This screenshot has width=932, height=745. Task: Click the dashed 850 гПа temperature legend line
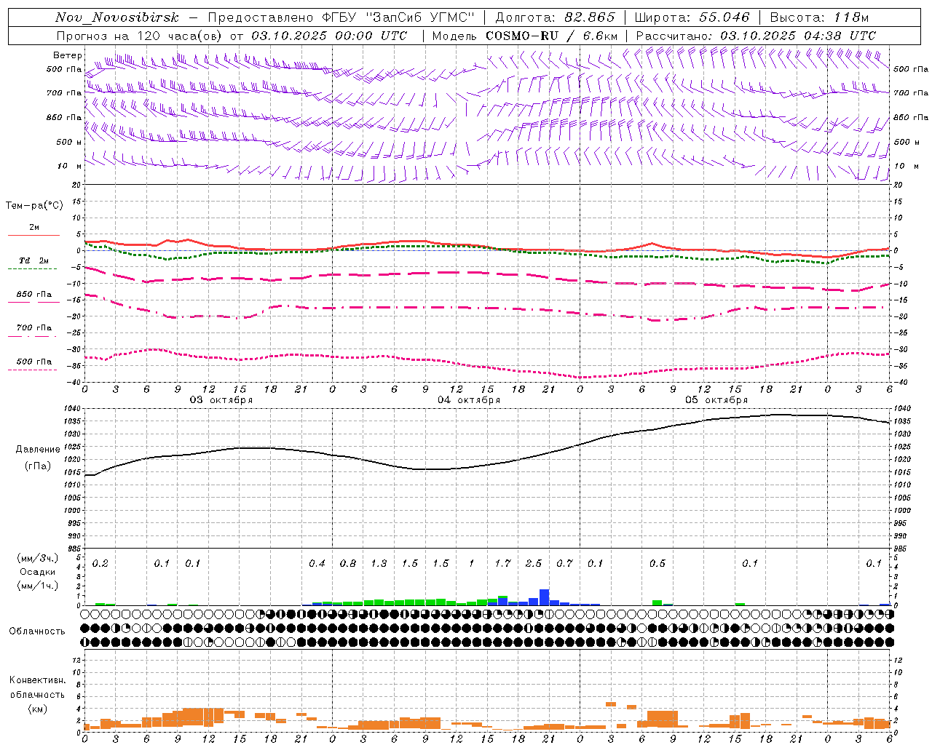coord(33,303)
